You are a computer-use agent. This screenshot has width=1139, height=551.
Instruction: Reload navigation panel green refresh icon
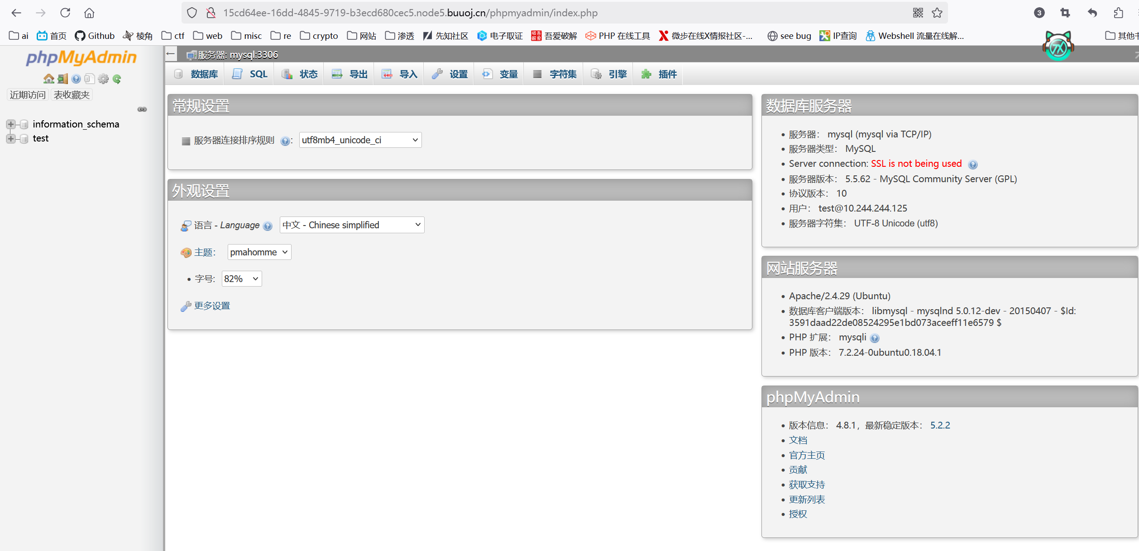[117, 79]
